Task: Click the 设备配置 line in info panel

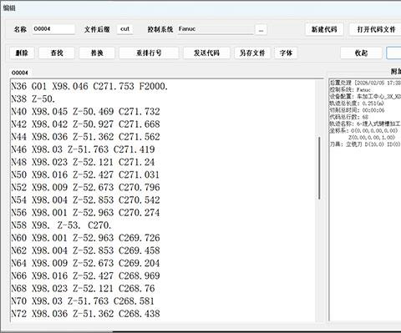Action: point(365,97)
